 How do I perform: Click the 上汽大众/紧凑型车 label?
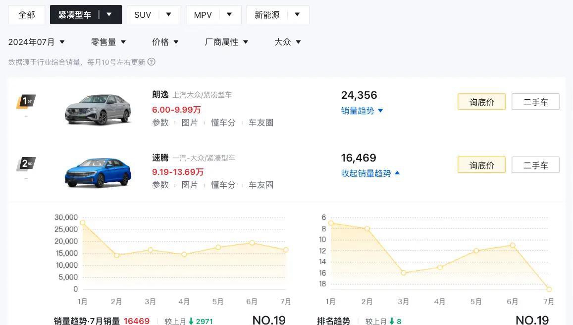click(202, 95)
